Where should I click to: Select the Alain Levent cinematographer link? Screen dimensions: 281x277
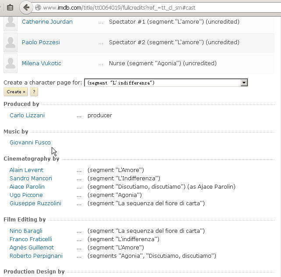[x=26, y=170]
